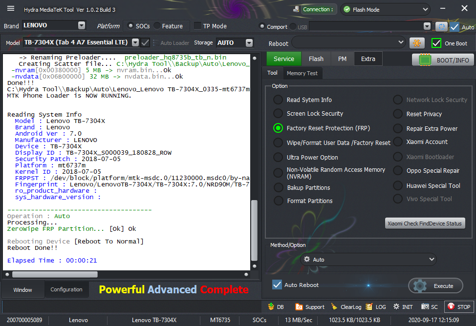Select Screen Lock Security option
Viewport: 476px width, 326px height.
(x=278, y=113)
